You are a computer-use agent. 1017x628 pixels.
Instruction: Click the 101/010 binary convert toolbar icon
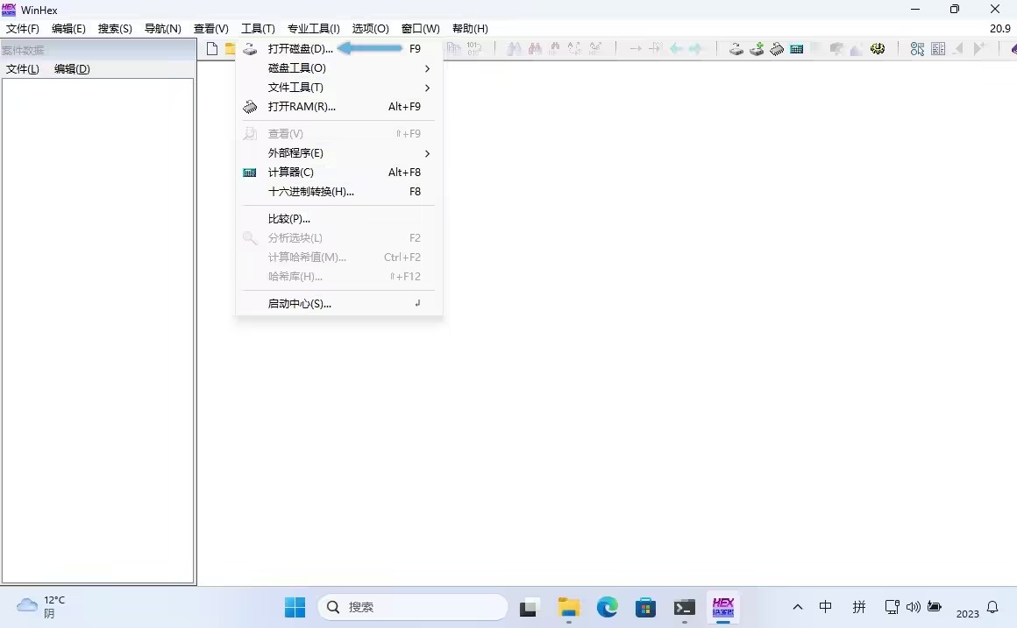click(x=473, y=48)
